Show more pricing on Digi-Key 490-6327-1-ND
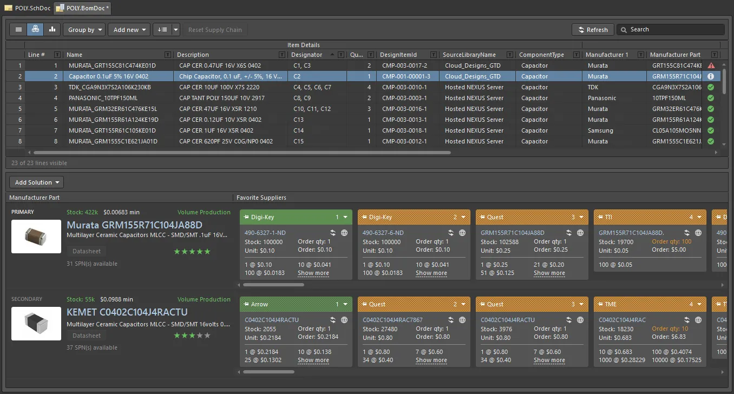Viewport: 734px width, 394px height. coord(313,273)
